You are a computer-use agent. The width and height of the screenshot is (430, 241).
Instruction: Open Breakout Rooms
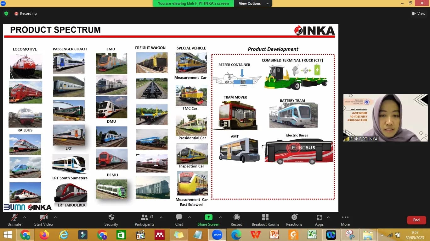click(265, 220)
